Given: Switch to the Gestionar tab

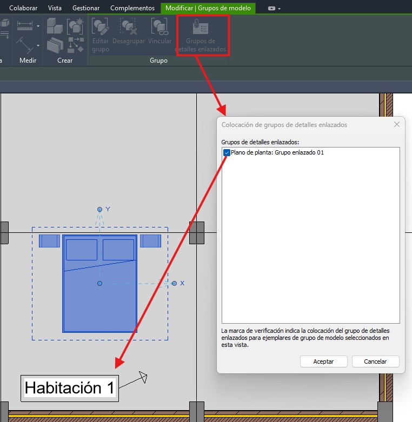Looking at the screenshot, I should [86, 8].
